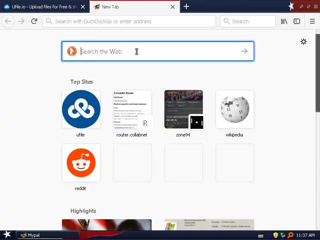Click the yellow security shield tray icon
This screenshot has height=240, width=320.
click(276, 235)
